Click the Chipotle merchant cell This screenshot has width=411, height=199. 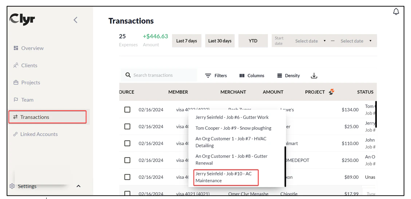click(289, 194)
